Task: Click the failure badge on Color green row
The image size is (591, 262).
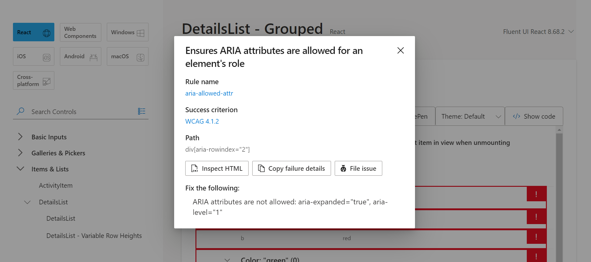Action: click(536, 256)
